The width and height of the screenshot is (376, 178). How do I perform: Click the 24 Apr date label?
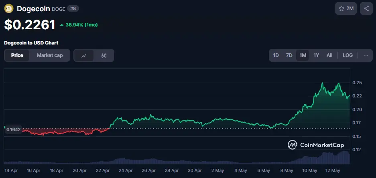click(x=126, y=170)
